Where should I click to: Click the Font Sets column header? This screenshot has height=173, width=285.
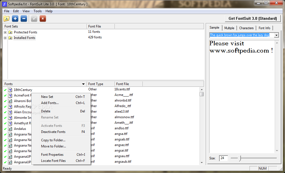click(45, 26)
